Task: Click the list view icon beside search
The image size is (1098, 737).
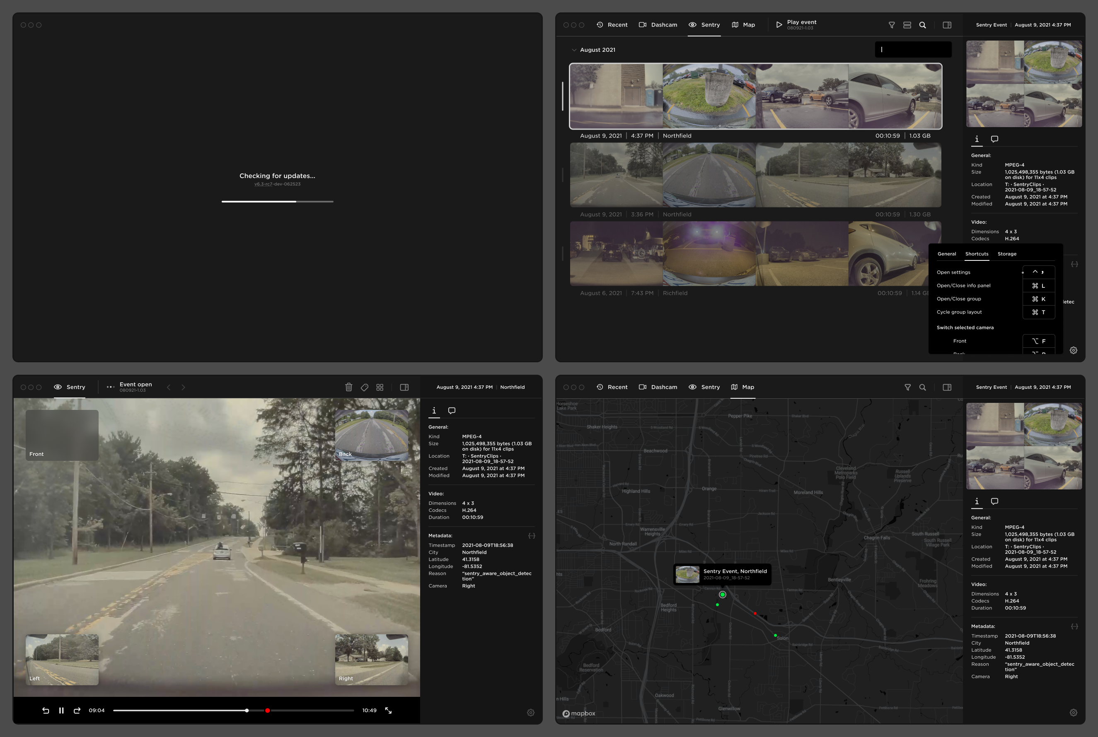Action: pyautogui.click(x=907, y=25)
